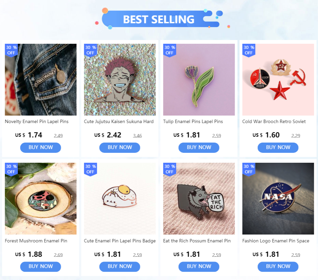Screen dimensions: 318x280
Task: Open the Eat the Rich possum image
Action: pyautogui.click(x=199, y=199)
